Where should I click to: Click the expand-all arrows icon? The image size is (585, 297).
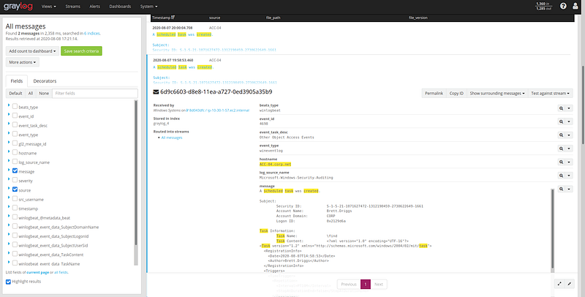pyautogui.click(x=559, y=284)
